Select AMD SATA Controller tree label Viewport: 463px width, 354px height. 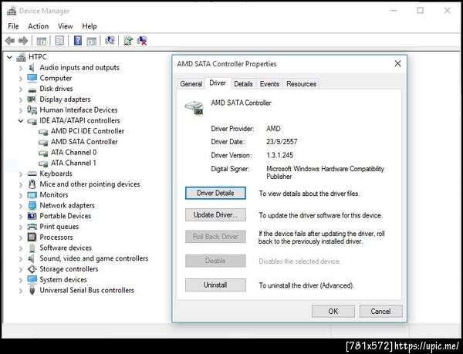pyautogui.click(x=84, y=142)
